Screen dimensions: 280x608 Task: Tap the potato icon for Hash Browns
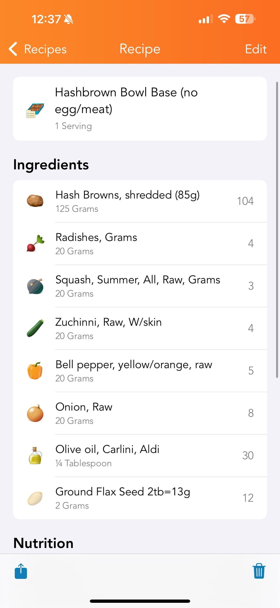pyautogui.click(x=35, y=201)
